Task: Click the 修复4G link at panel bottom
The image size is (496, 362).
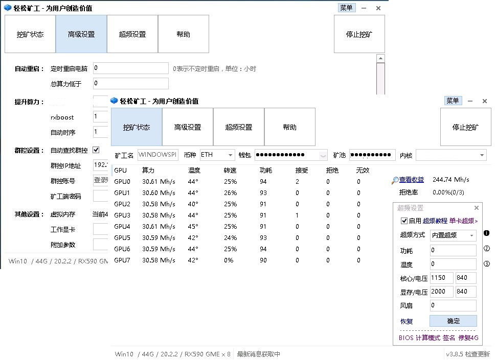Action: (468, 337)
